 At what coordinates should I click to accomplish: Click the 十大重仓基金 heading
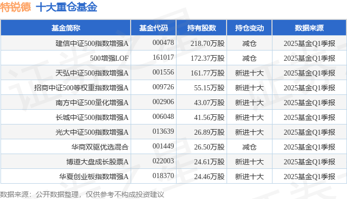pyautogui.click(x=67, y=7)
